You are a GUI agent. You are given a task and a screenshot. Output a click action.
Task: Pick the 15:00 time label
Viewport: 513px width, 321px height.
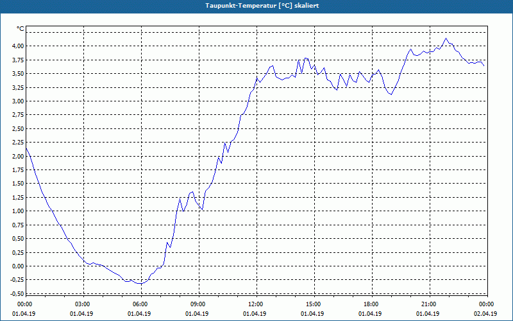coord(314,304)
